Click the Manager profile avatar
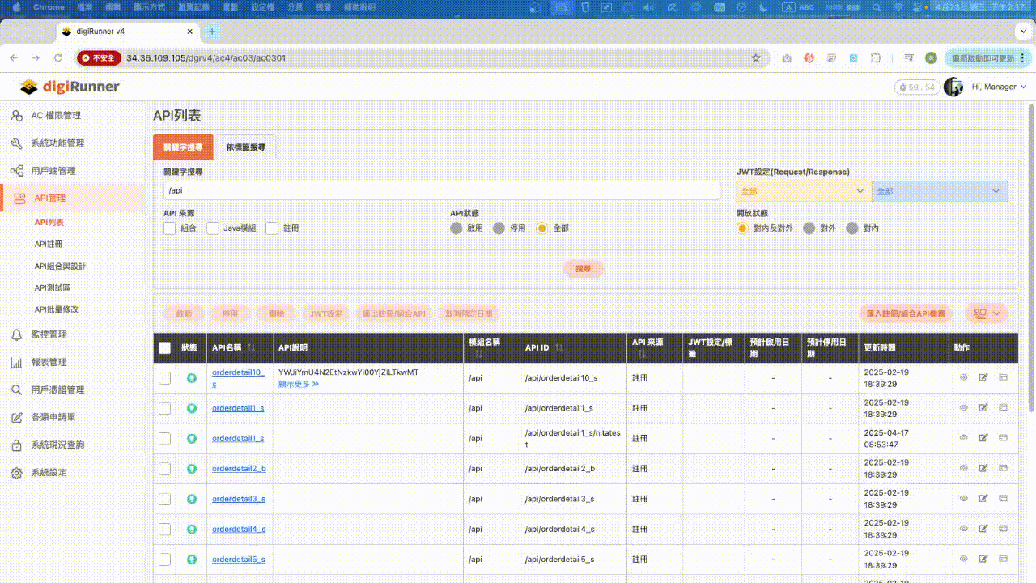The height and width of the screenshot is (583, 1036). (x=953, y=87)
